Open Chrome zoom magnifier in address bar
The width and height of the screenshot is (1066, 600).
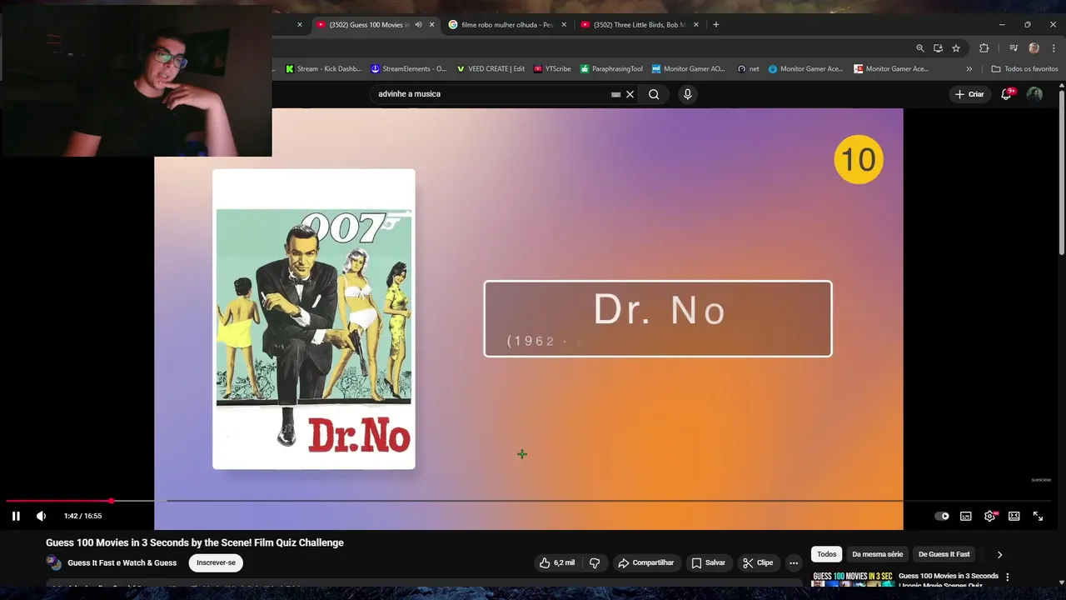point(919,48)
